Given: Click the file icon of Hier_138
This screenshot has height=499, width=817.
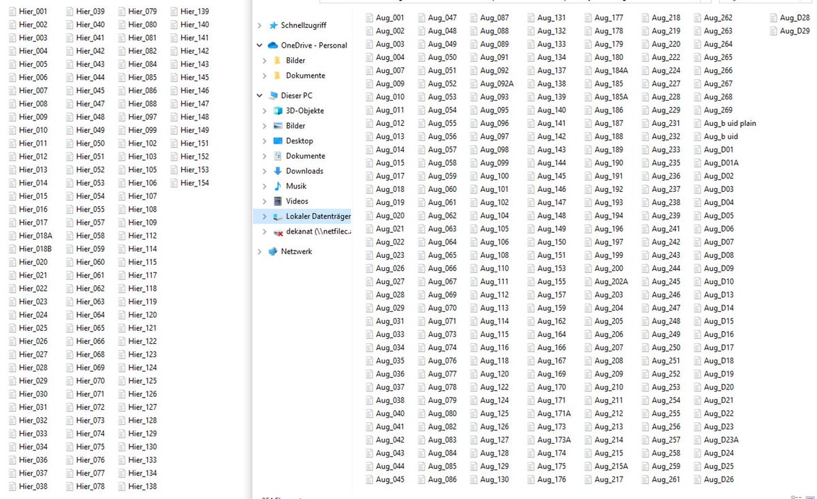Looking at the screenshot, I should 122,487.
